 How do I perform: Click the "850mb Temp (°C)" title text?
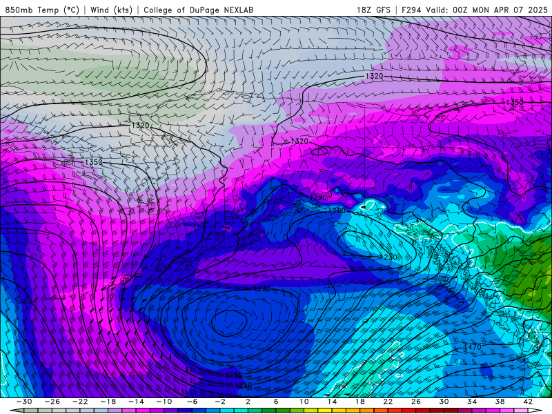[x=42, y=10]
